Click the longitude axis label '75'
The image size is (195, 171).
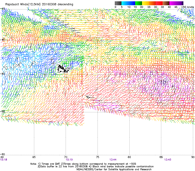(97, 157)
